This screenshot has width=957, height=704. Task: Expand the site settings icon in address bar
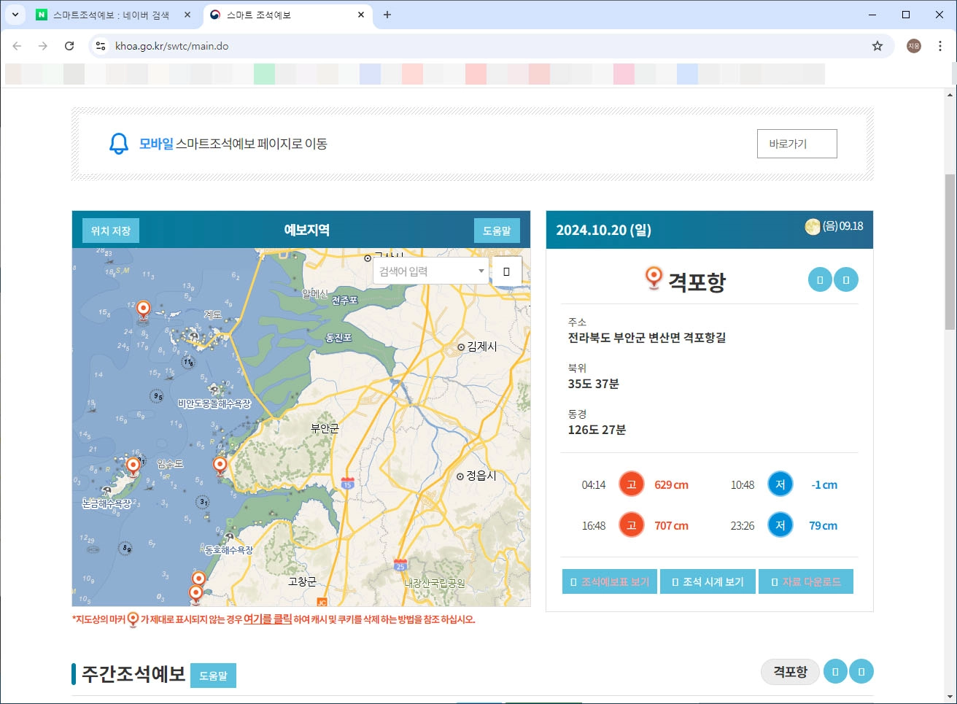coord(99,45)
